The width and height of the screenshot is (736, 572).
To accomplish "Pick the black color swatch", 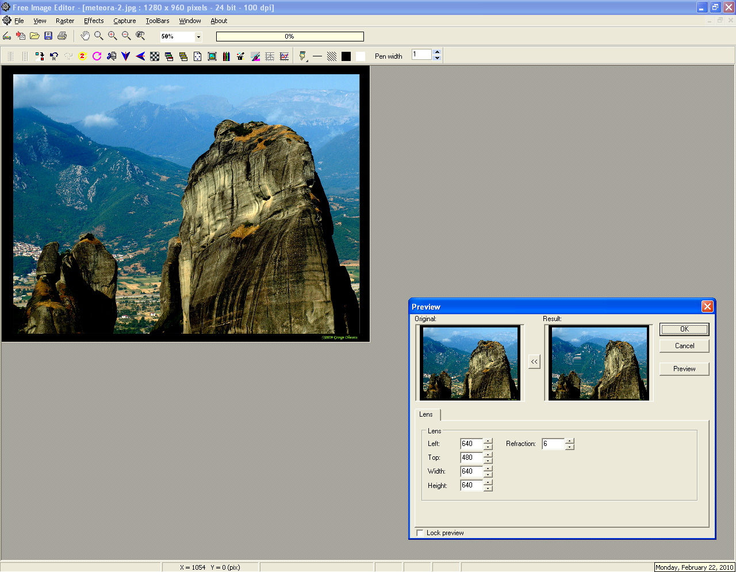I will click(346, 56).
